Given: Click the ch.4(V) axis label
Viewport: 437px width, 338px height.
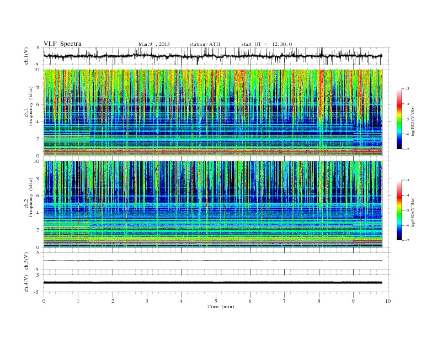Looking at the screenshot, I should pos(26,284).
